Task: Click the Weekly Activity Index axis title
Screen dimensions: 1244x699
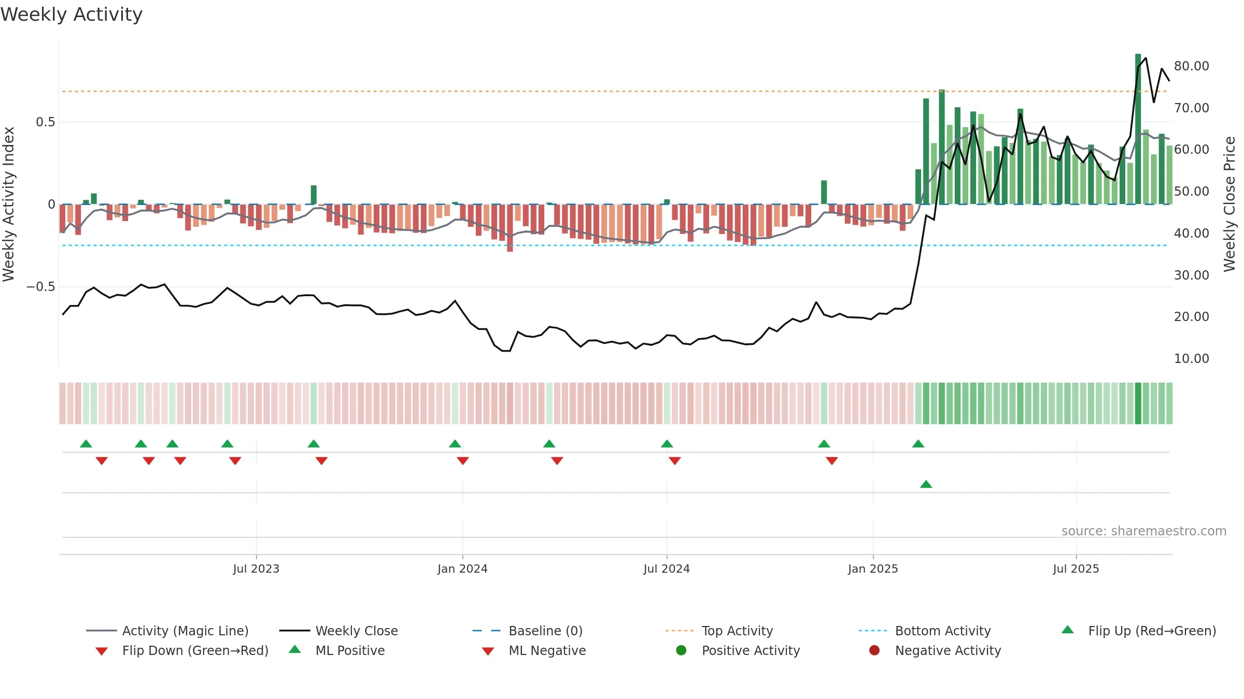Action: point(8,204)
